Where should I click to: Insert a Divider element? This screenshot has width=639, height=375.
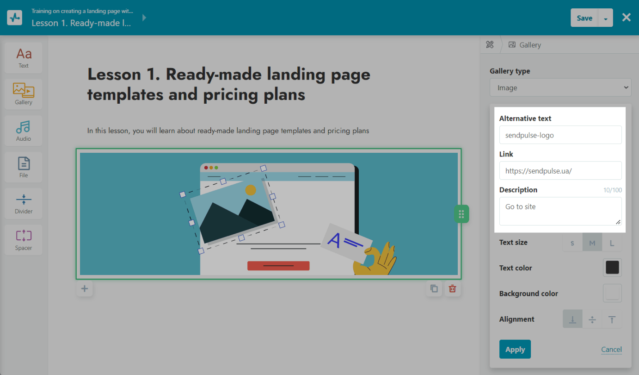[24, 204]
